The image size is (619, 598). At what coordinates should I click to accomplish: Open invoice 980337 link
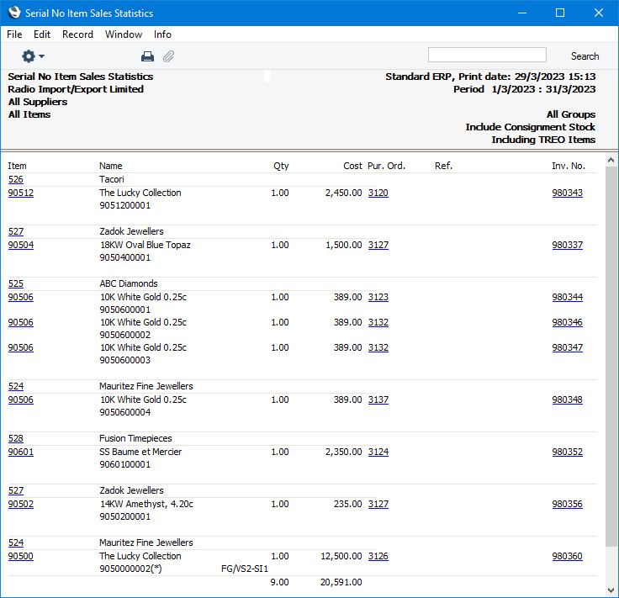point(568,245)
